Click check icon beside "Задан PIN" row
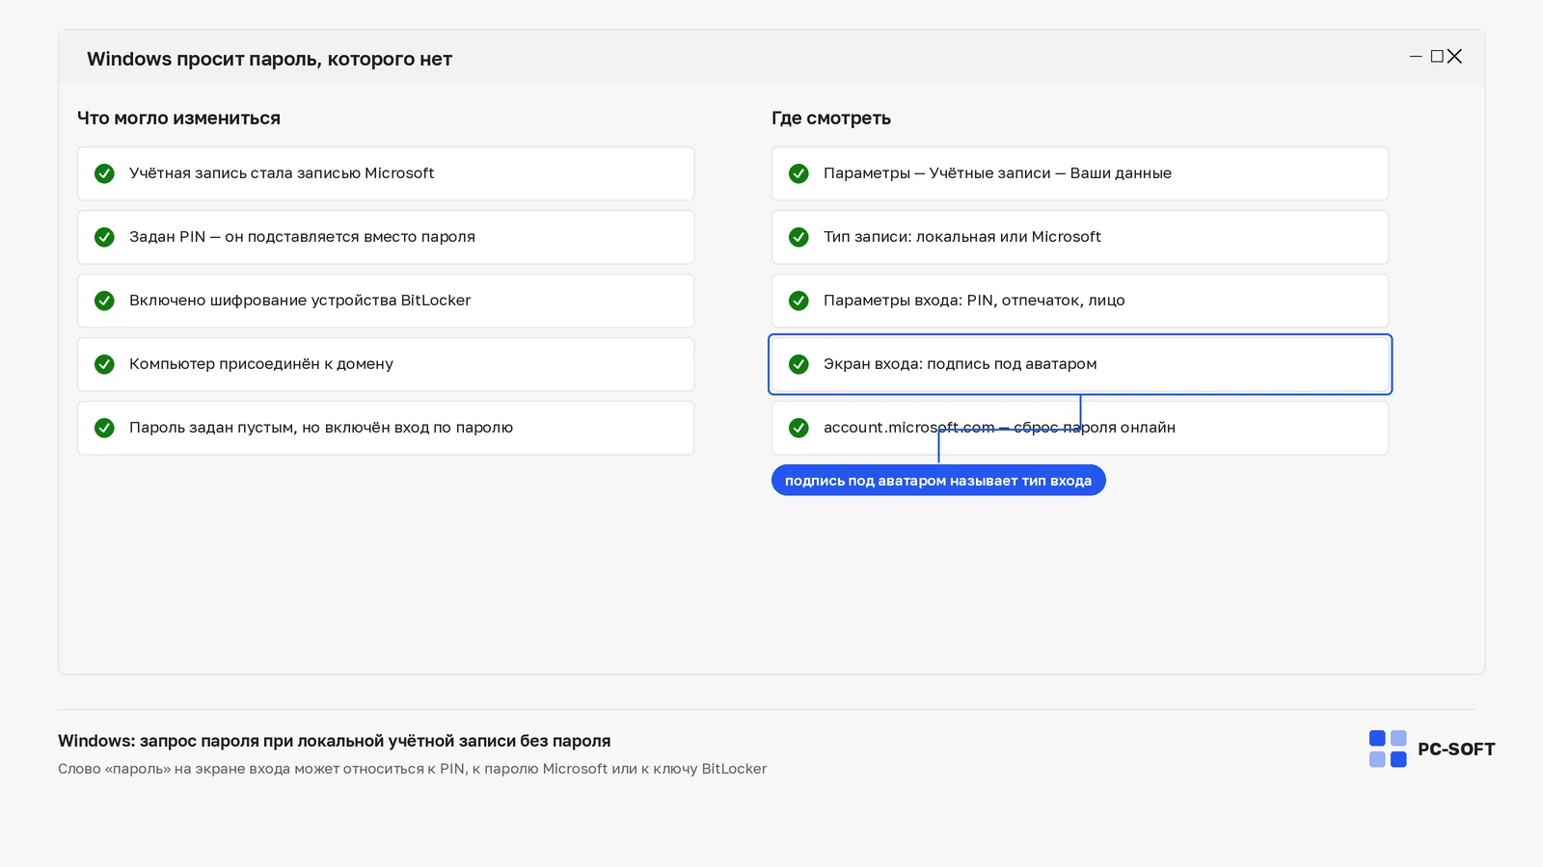 tap(104, 237)
